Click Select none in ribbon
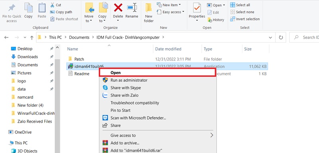 click(x=242, y=12)
